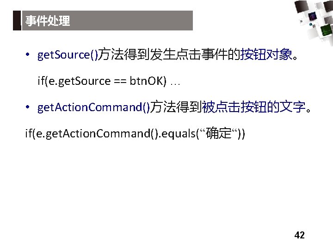This screenshot has width=333, height=249.
Task: Select the blue getSource() text
Action: click(68, 55)
